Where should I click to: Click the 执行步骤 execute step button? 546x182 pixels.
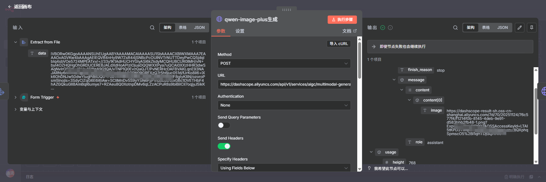[x=342, y=20]
